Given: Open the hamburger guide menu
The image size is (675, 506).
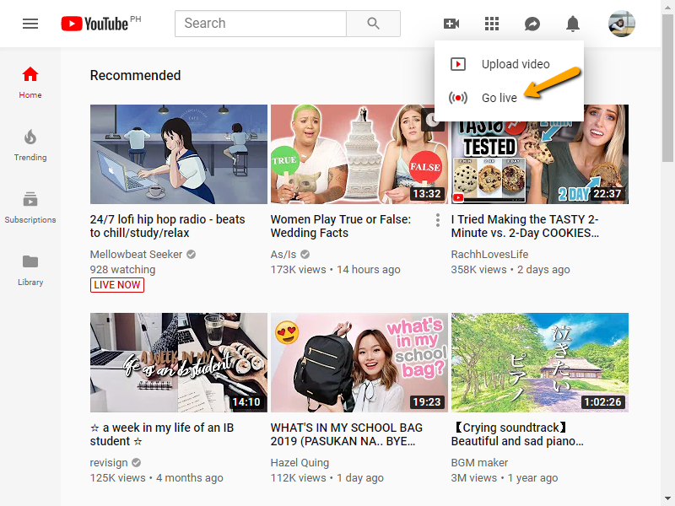Looking at the screenshot, I should pyautogui.click(x=30, y=24).
